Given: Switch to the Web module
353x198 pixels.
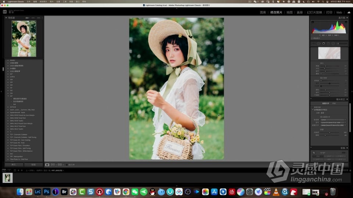Looking at the screenshot, I should coord(339,12).
